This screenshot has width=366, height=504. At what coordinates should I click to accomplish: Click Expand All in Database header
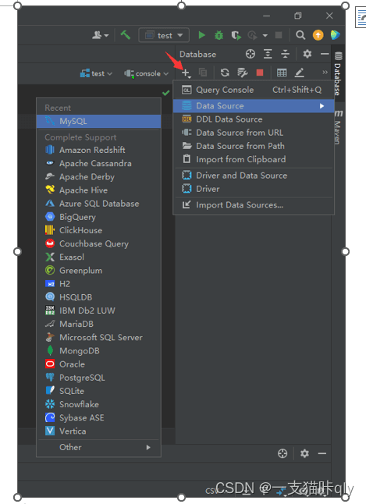point(268,54)
